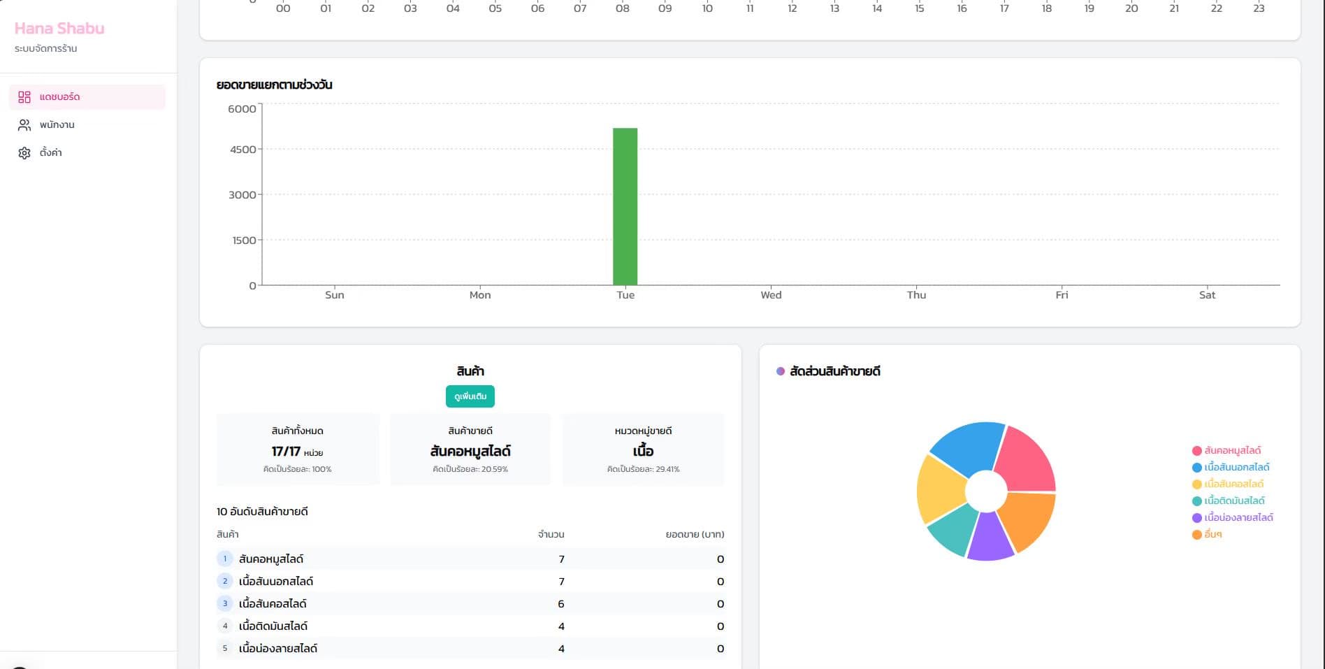This screenshot has height=669, width=1325.
Task: Click the staff people icon in sidebar
Action: click(x=24, y=125)
